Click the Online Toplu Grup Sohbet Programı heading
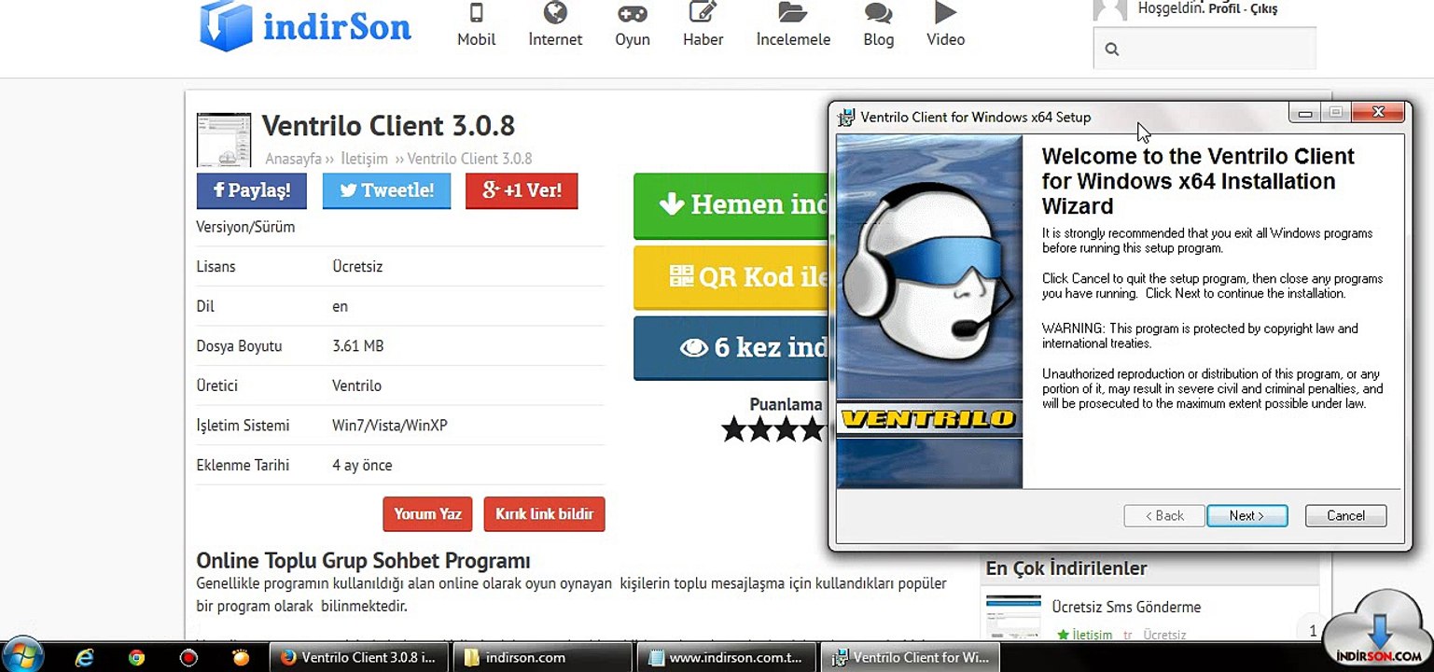Image resolution: width=1434 pixels, height=672 pixels. click(363, 561)
